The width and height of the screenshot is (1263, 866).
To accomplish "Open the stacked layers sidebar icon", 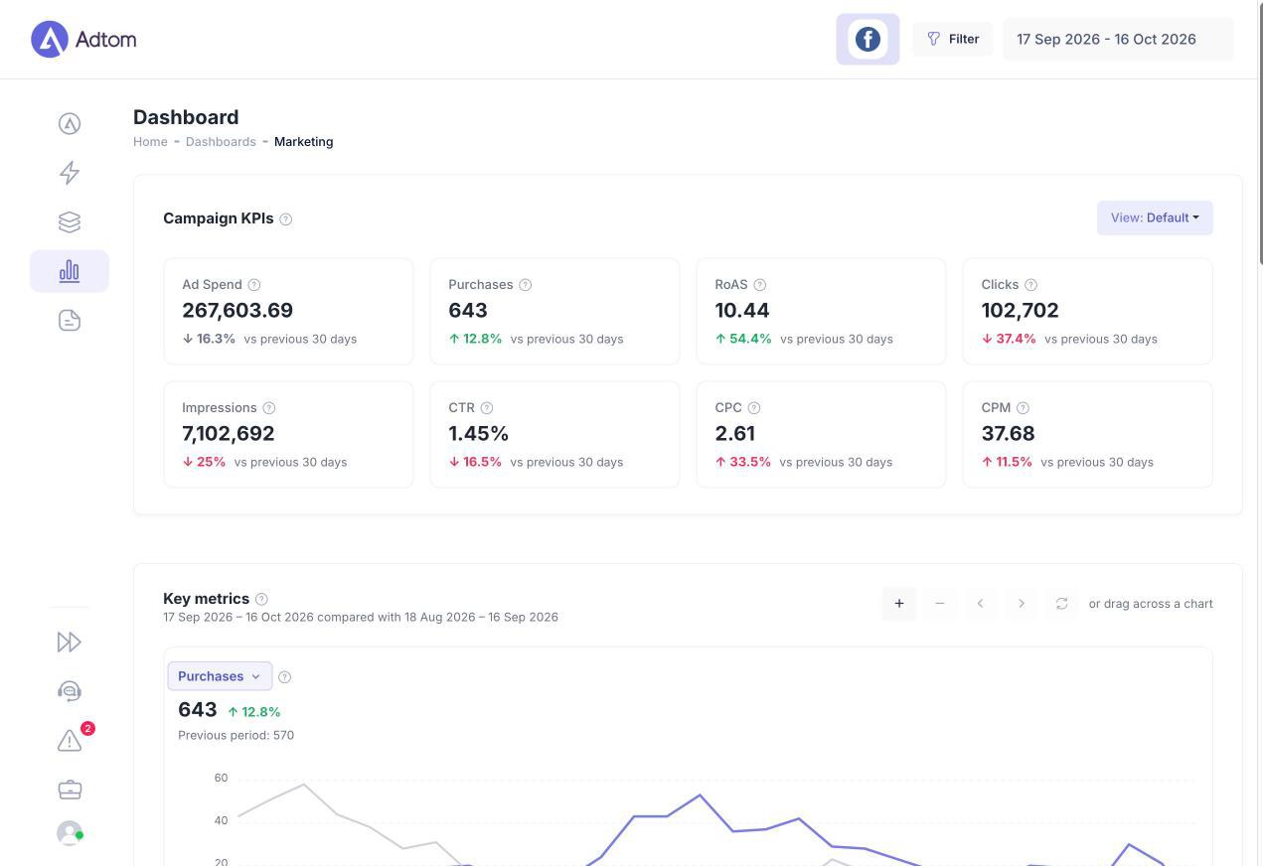I will pos(70,221).
